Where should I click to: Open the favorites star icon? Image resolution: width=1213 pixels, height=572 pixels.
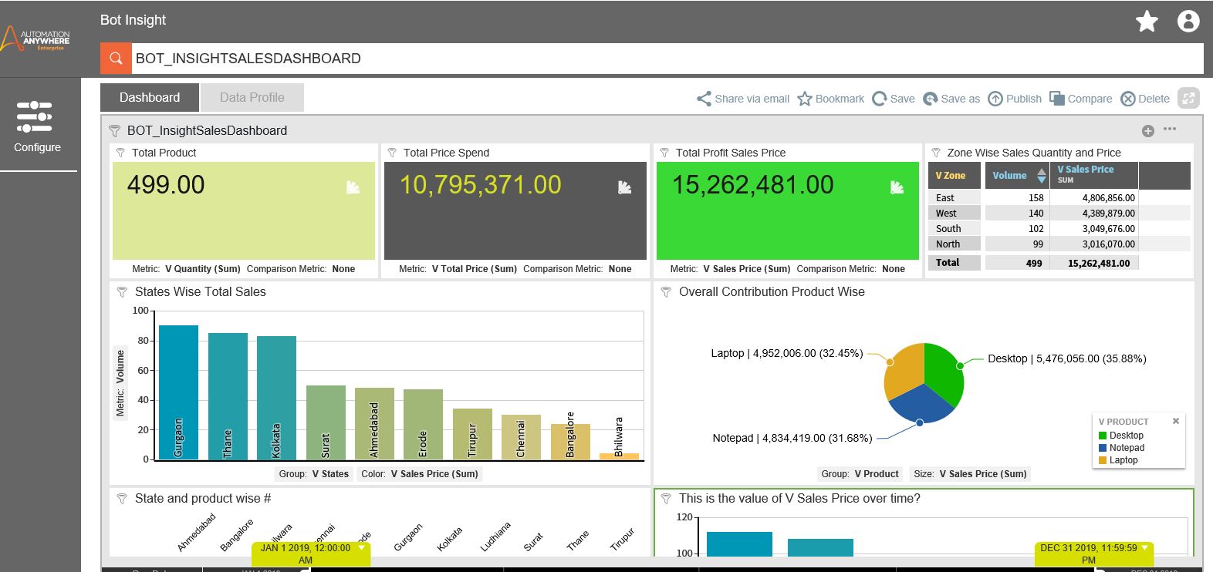(1147, 22)
